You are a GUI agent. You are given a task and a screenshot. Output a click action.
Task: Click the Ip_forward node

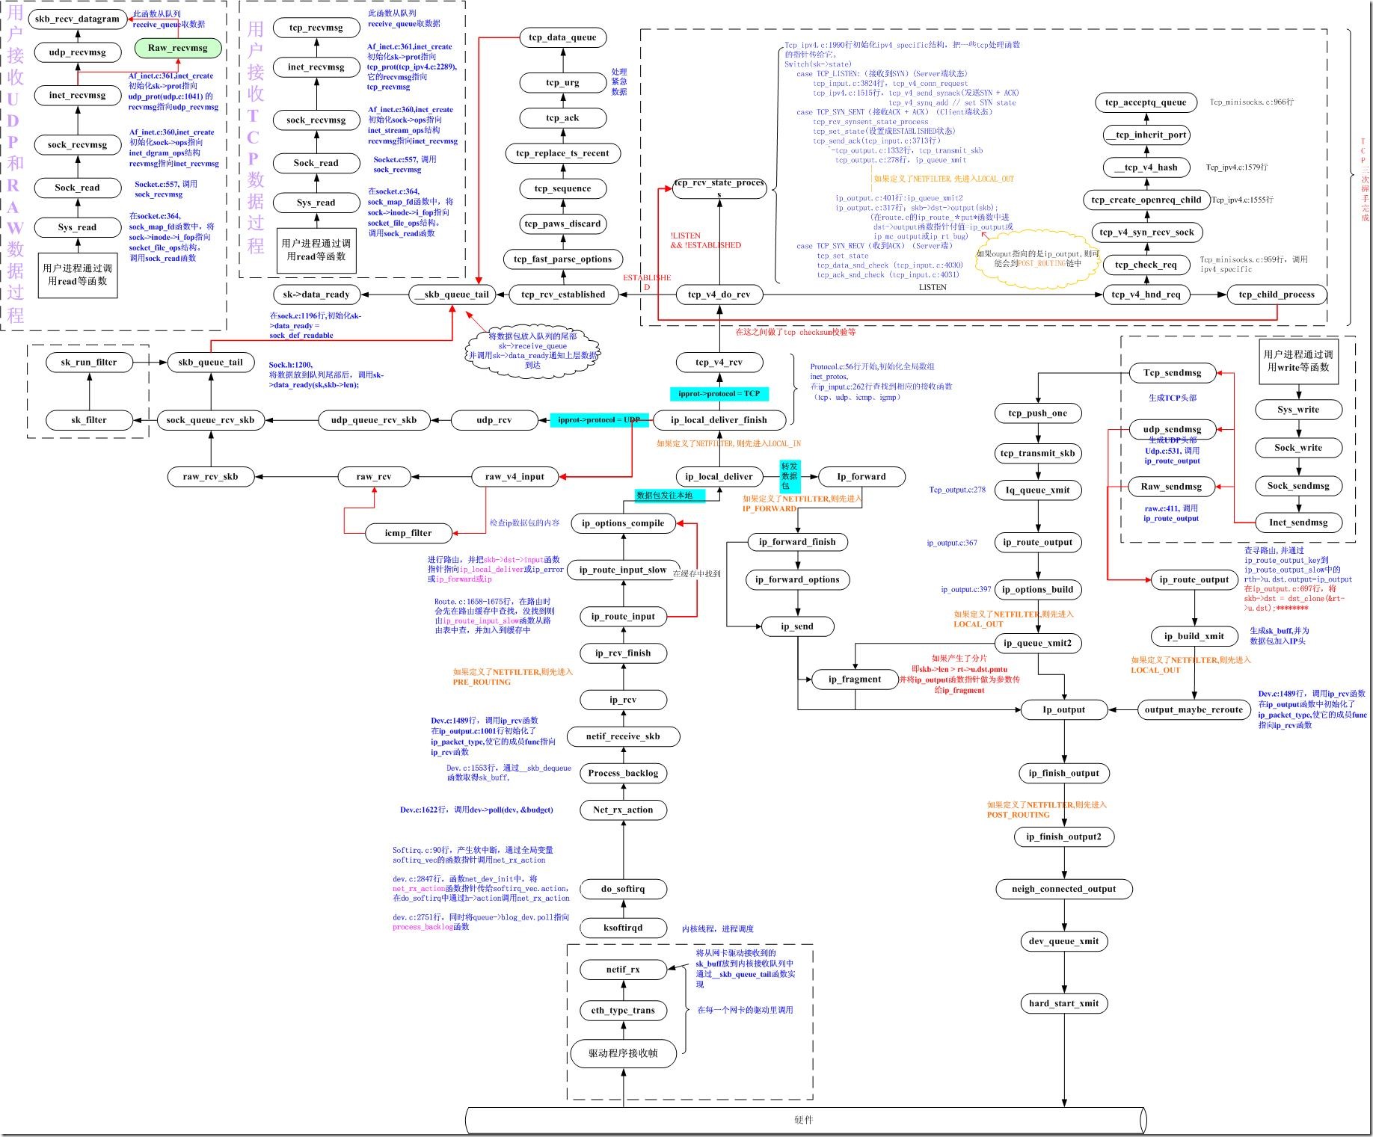click(x=861, y=476)
